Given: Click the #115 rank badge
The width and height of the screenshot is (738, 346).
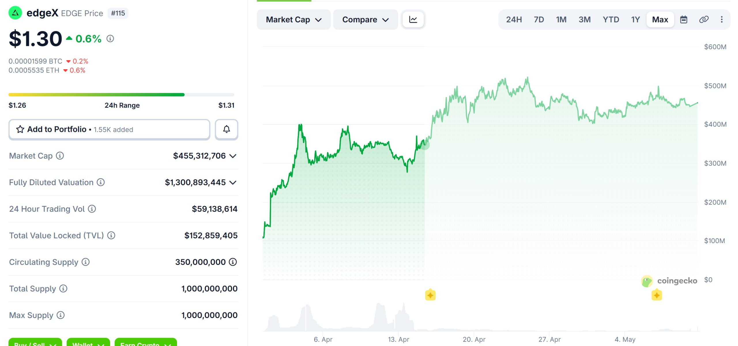Looking at the screenshot, I should (118, 13).
